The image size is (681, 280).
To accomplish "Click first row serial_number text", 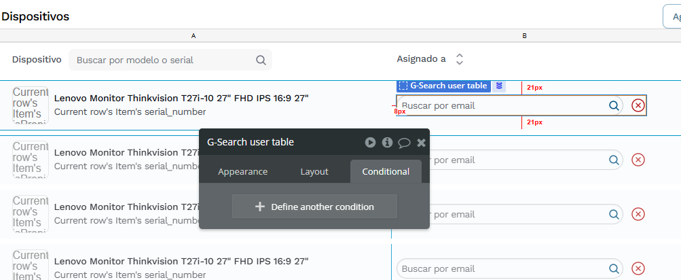I will pyautogui.click(x=130, y=112).
